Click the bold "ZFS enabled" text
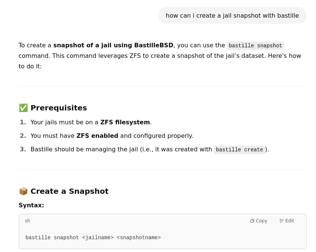316x252 pixels. (97, 136)
